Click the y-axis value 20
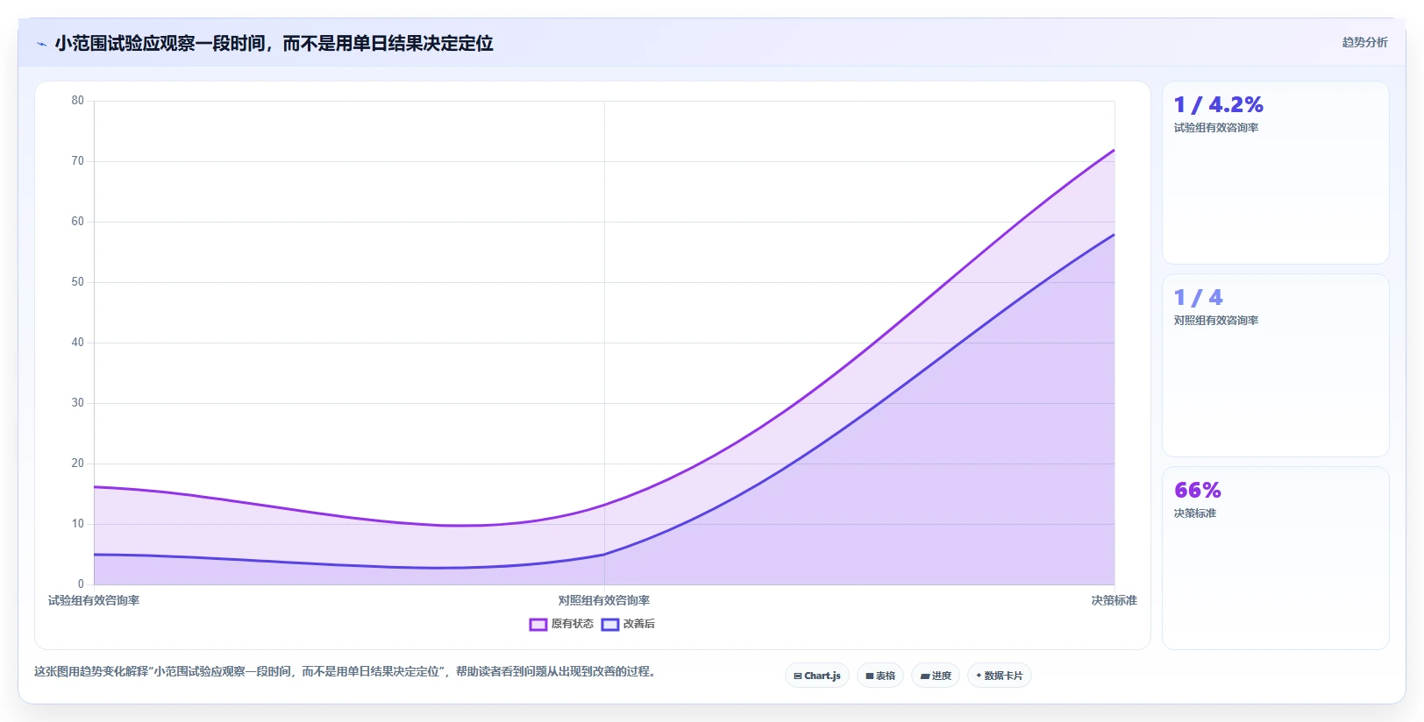Screen dimensions: 1424x722 [x=78, y=464]
